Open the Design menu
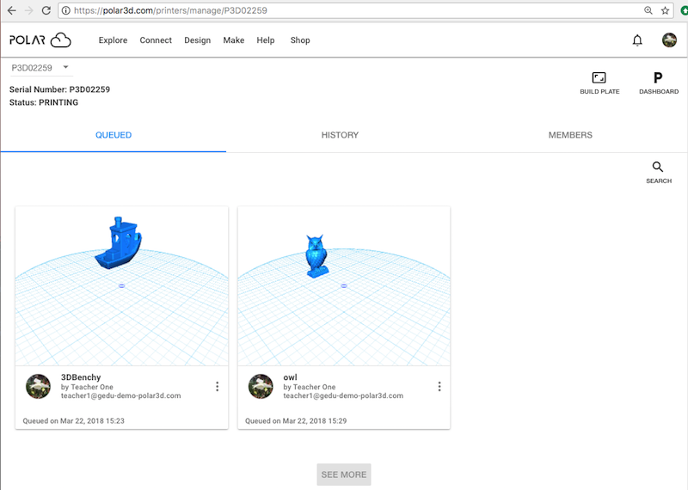Screen dimensions: 688x490 (x=198, y=40)
